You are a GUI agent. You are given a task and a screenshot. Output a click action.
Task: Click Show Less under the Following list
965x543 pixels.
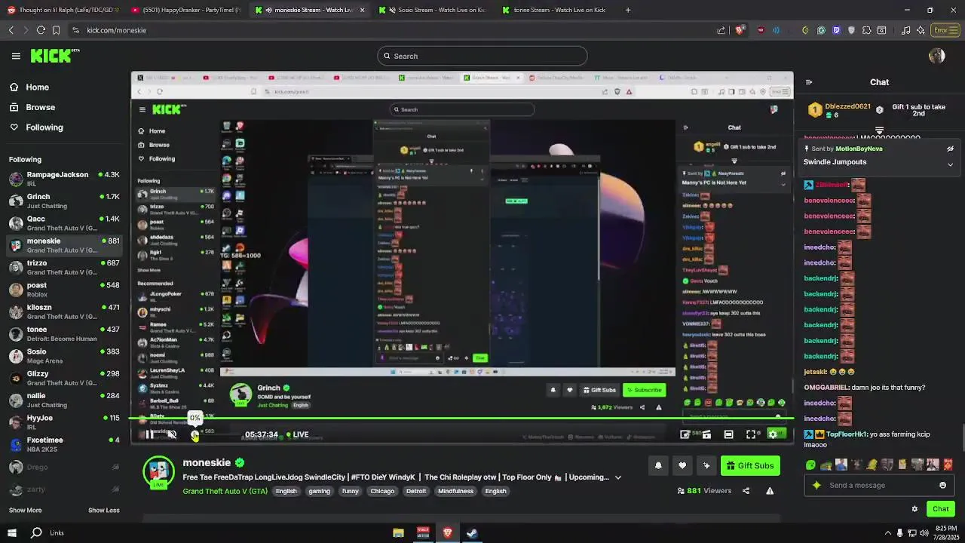tap(104, 510)
